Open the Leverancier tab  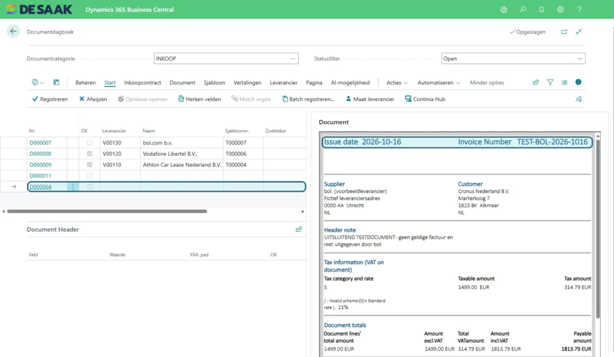(x=284, y=83)
